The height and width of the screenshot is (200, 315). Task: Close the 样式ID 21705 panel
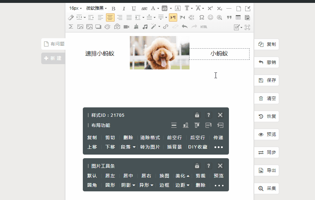tap(220, 115)
